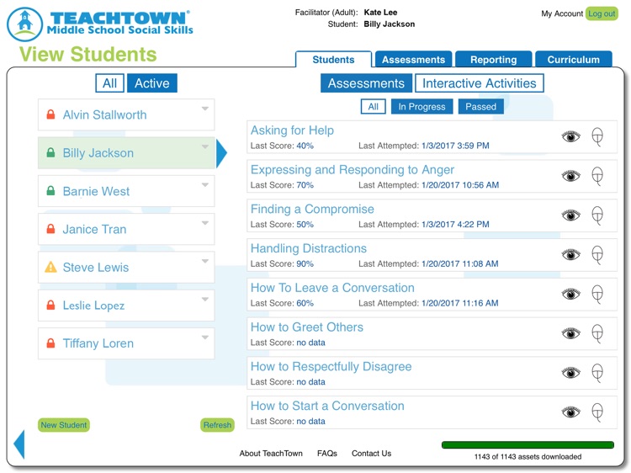Expand the dropdown arrow for Tiffany Loren

point(205,337)
